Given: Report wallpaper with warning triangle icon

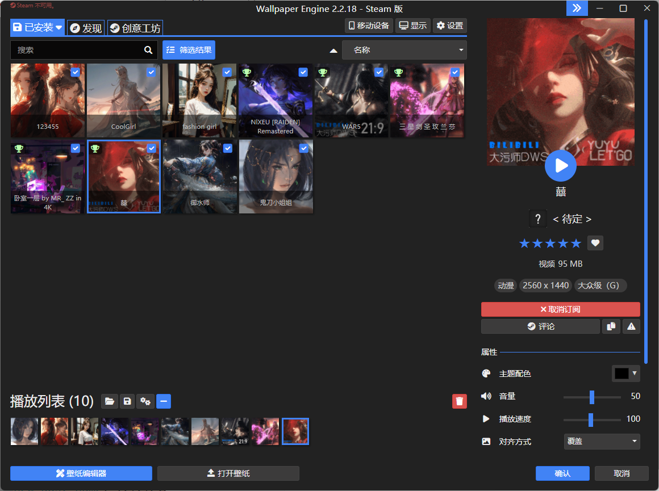Looking at the screenshot, I should (x=631, y=326).
